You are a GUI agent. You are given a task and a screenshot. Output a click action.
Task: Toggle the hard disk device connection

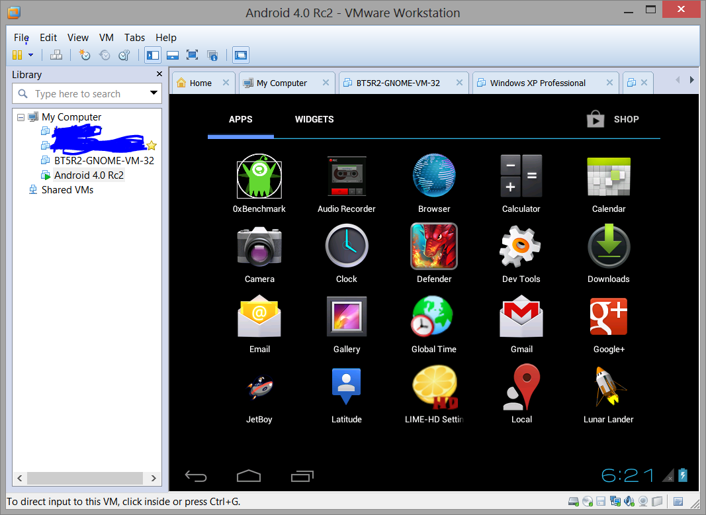point(572,501)
